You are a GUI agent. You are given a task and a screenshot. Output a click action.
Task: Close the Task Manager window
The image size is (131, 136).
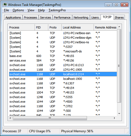pyautogui.click(x=125, y=5)
